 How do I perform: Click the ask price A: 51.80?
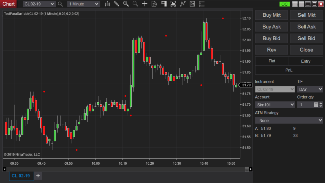coord(263,128)
